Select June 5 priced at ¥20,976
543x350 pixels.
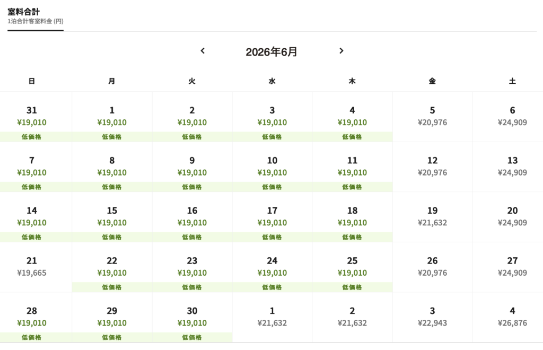432,117
